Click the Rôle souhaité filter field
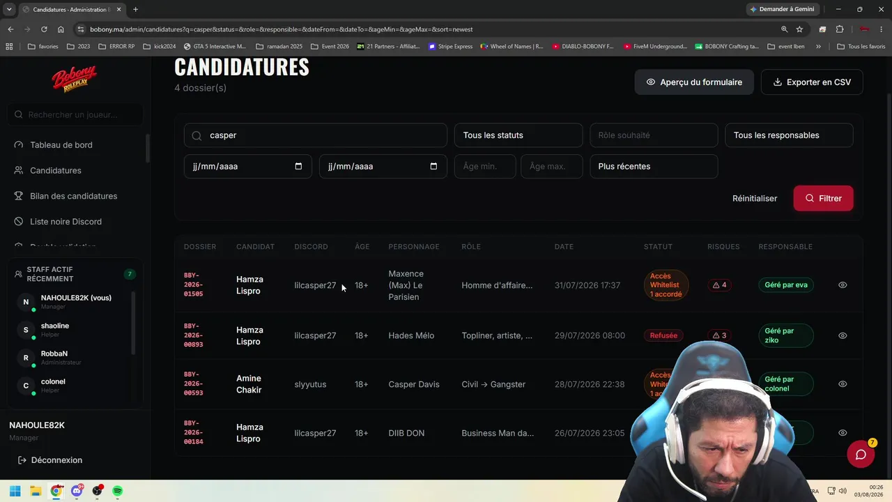Image resolution: width=892 pixels, height=502 pixels. point(654,135)
